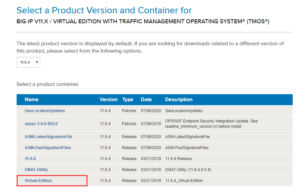Viewport: 307px width, 192px height.
Task: Open the Virtual-Edition container link
Action: click(x=38, y=180)
